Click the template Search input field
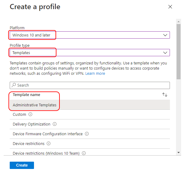Viewport: 186px width, 172px height. coord(90,85)
